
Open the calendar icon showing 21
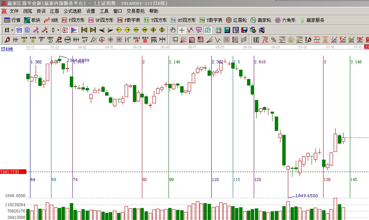tap(218, 30)
